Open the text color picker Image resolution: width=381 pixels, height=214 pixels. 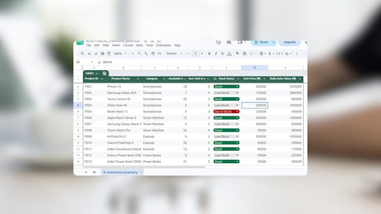pyautogui.click(x=229, y=54)
